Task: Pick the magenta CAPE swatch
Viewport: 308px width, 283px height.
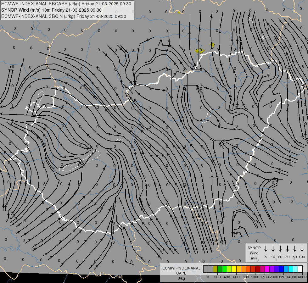Action: point(267,269)
